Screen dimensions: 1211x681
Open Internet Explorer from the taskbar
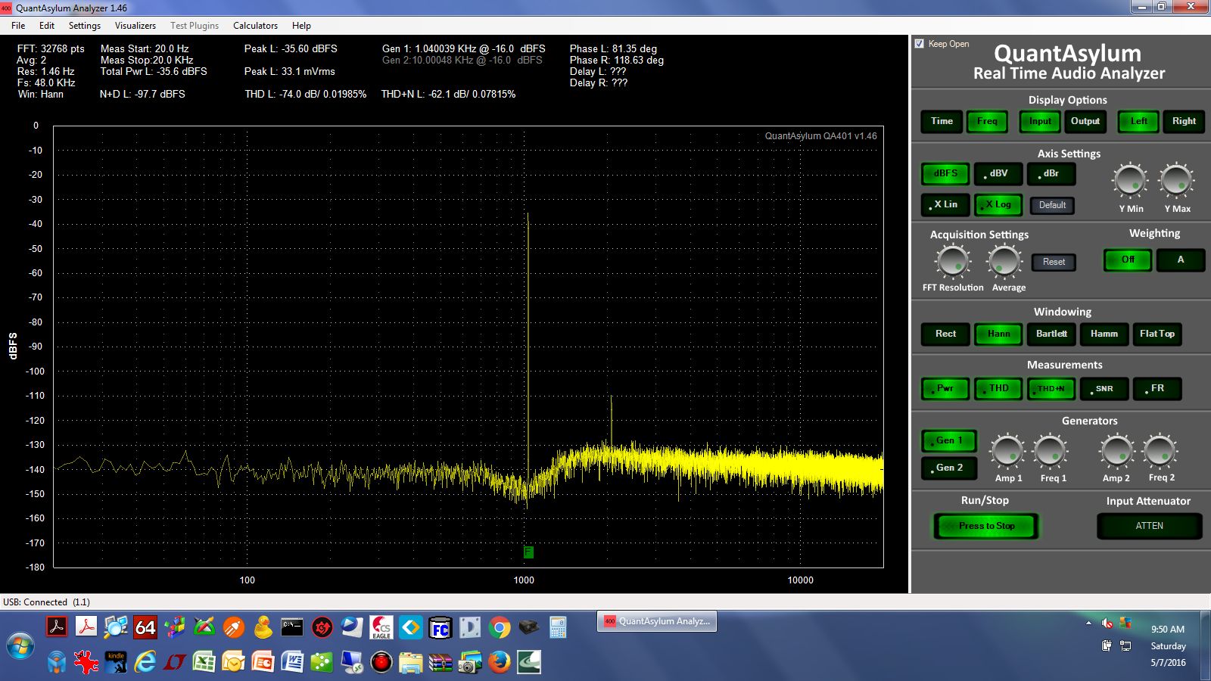click(145, 663)
